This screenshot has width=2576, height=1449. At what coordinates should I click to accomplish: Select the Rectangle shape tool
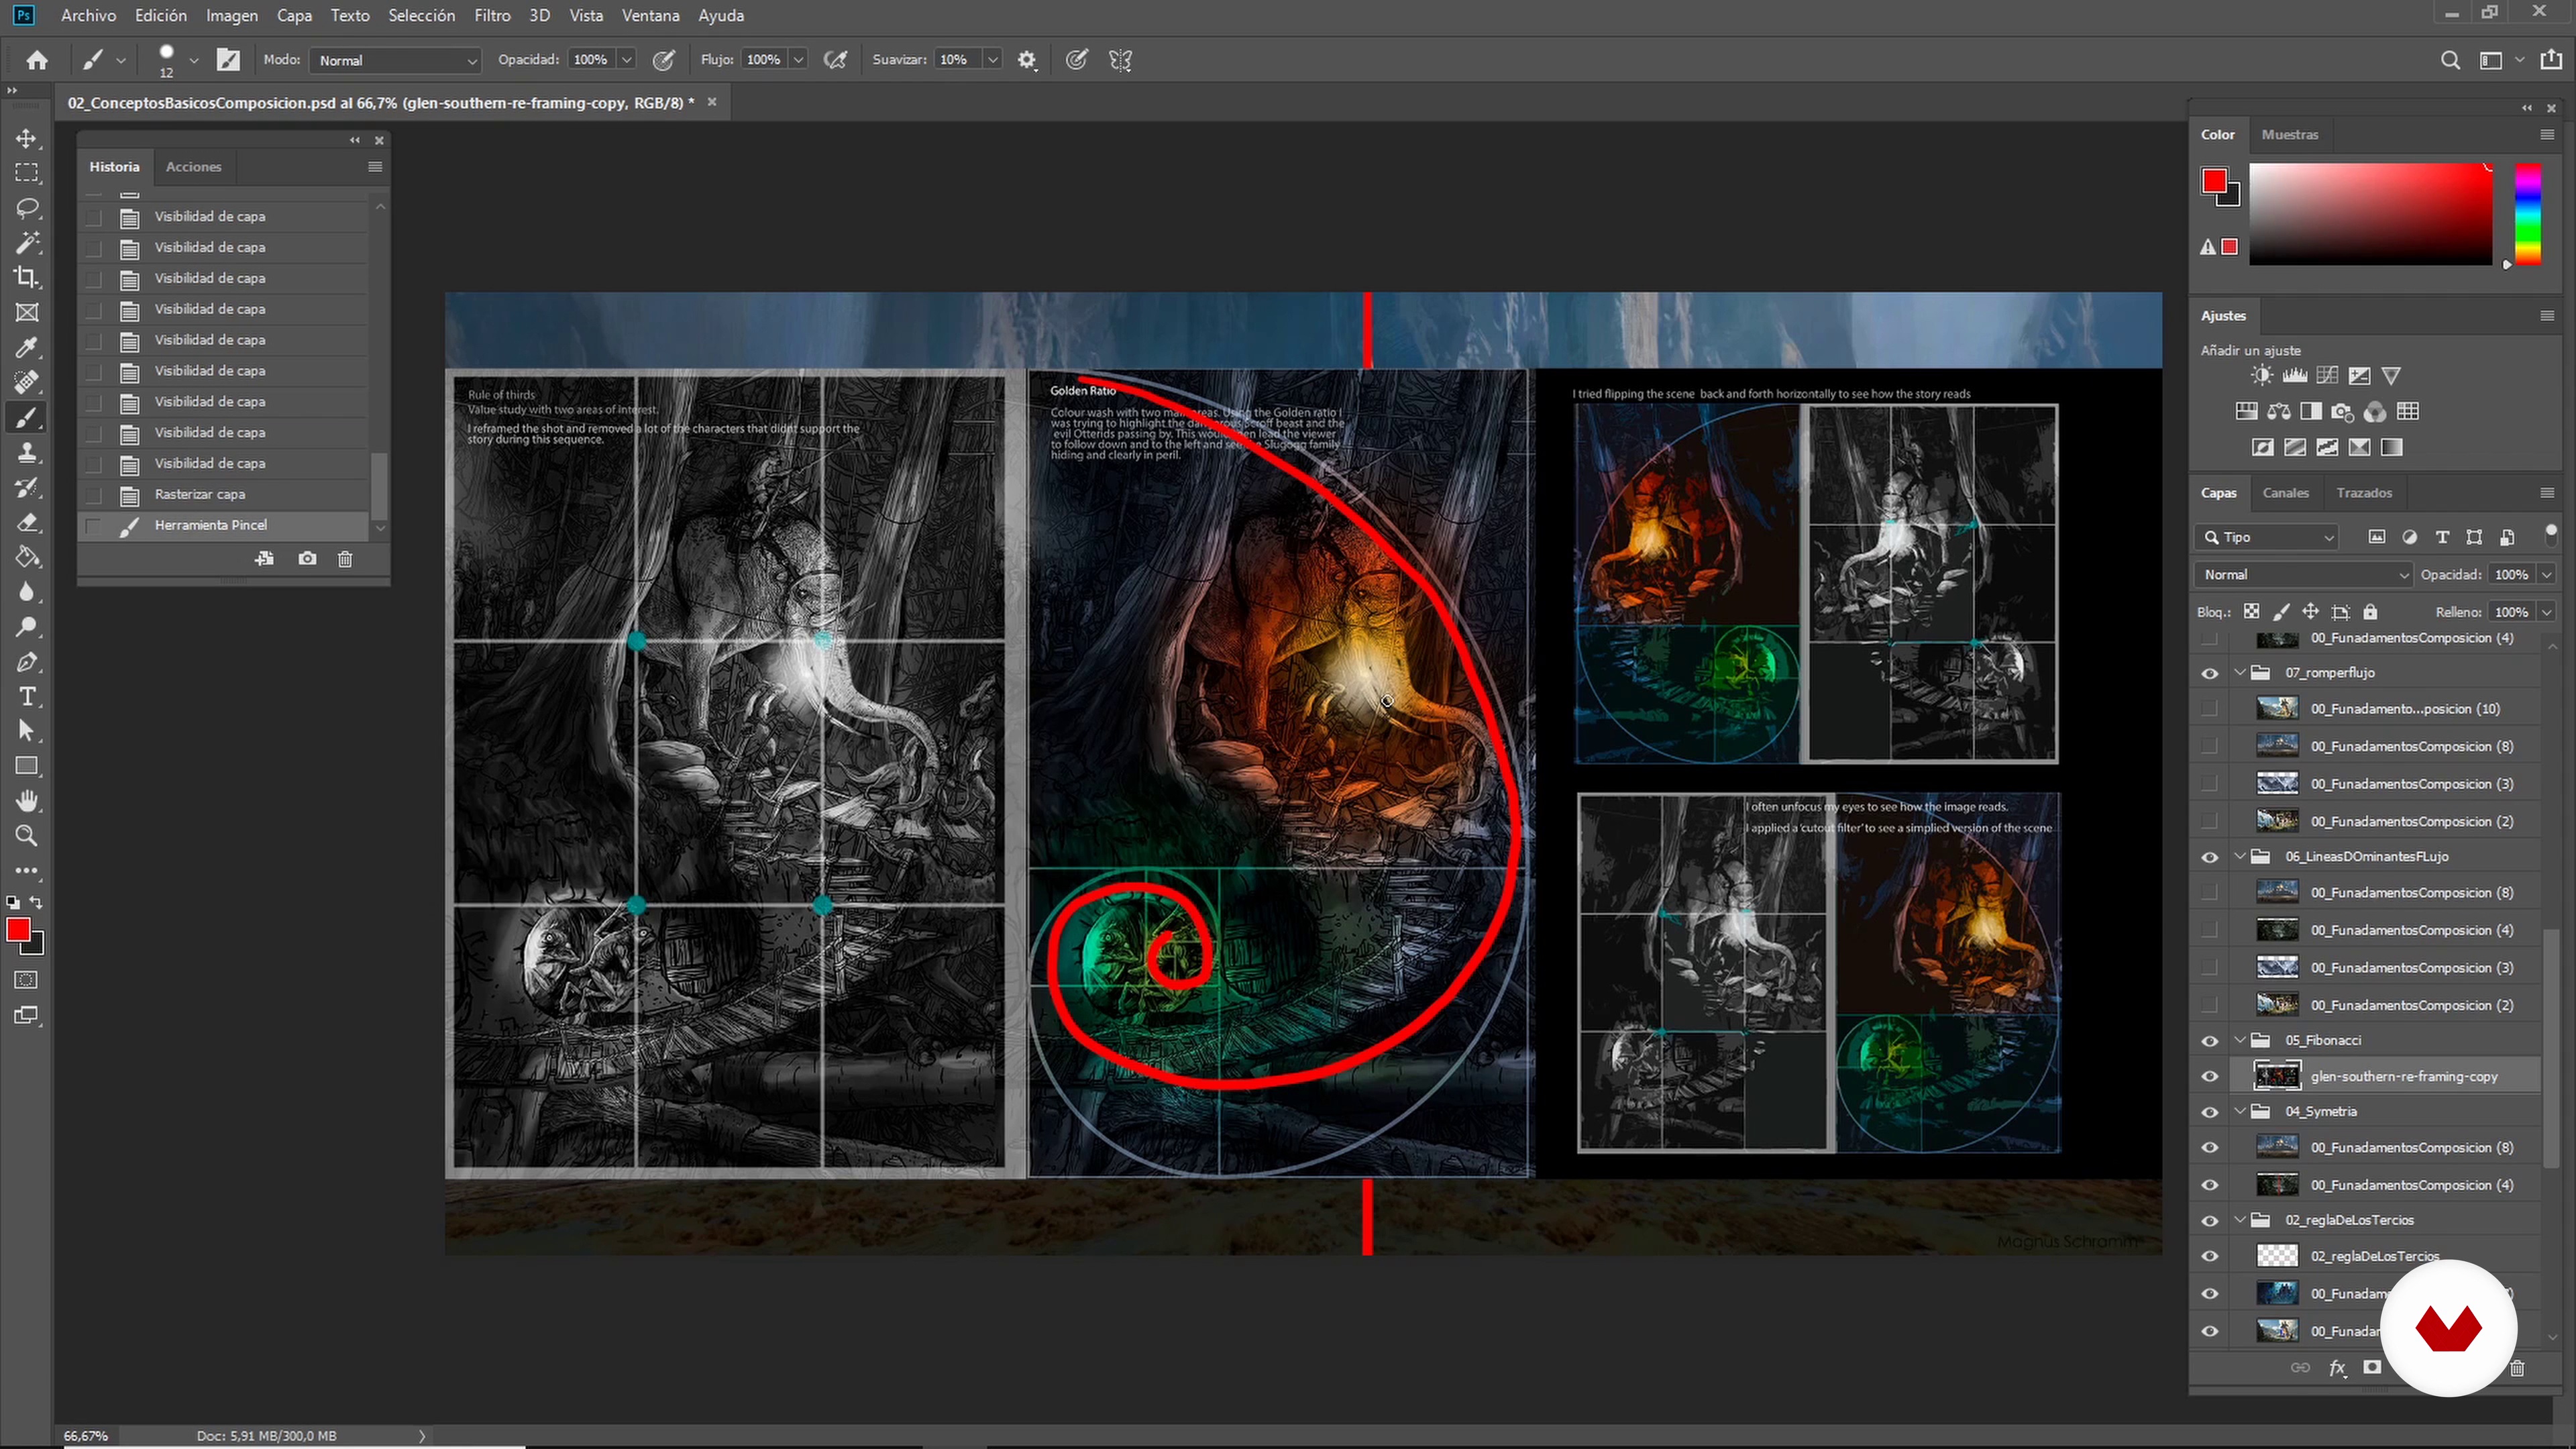[x=27, y=766]
